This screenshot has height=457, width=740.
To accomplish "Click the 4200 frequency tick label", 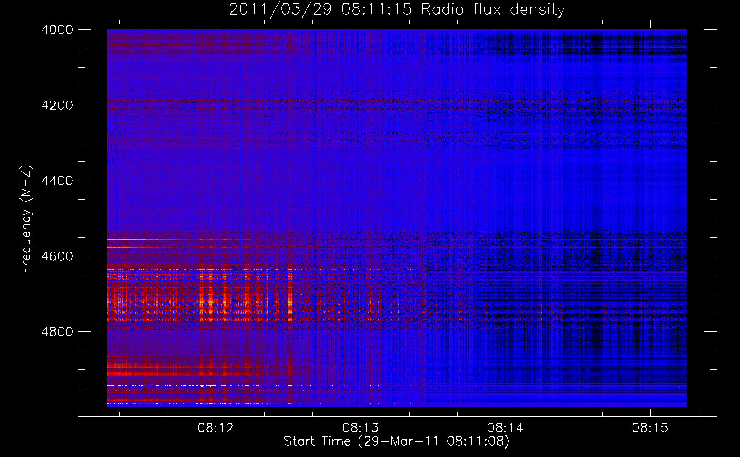I will 57,105.
